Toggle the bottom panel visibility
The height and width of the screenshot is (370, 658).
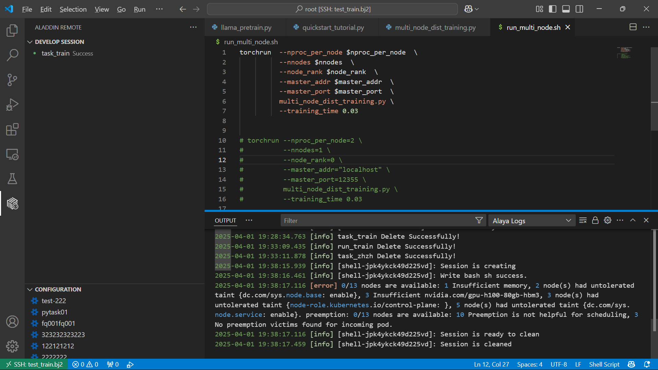tap(566, 9)
